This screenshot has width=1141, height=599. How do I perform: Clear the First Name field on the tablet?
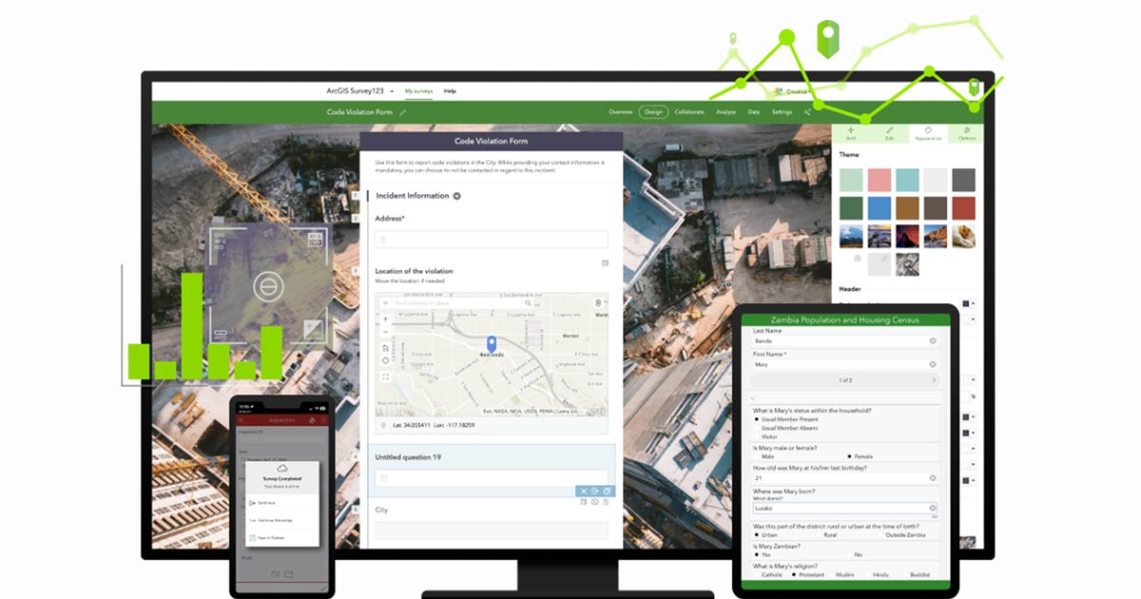point(933,364)
